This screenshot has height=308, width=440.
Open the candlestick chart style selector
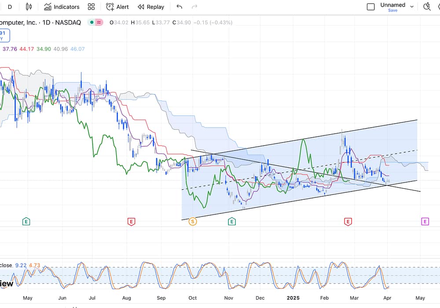pyautogui.click(x=29, y=7)
